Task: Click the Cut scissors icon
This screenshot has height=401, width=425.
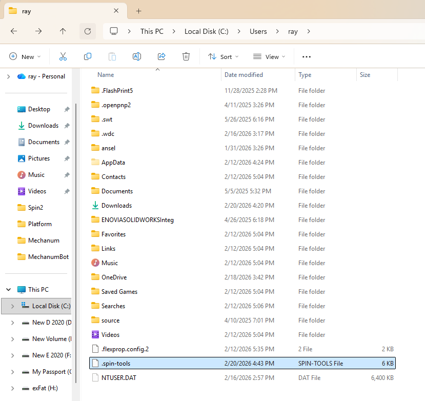Action: coord(63,56)
